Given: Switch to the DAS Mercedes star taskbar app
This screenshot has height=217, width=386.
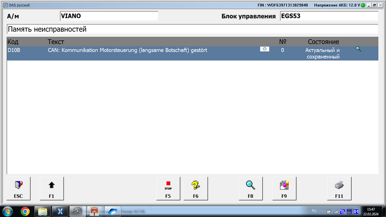Looking at the screenshot, I should 78,211.
